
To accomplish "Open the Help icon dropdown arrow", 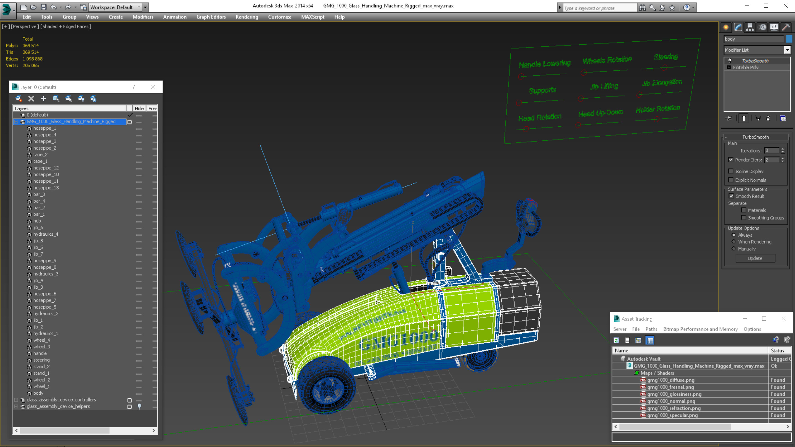I will [693, 7].
